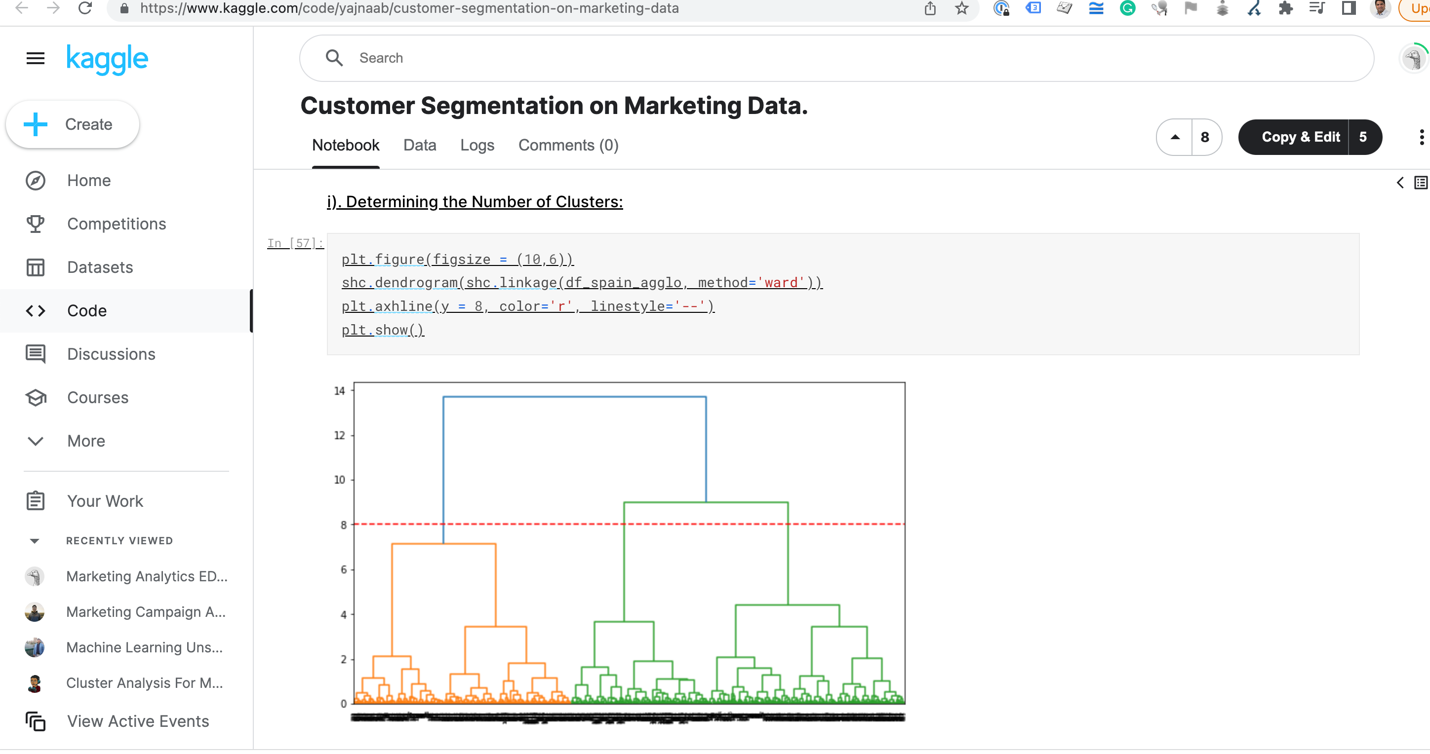The height and width of the screenshot is (754, 1430).
Task: Click the kaggle logo
Action: click(x=107, y=58)
